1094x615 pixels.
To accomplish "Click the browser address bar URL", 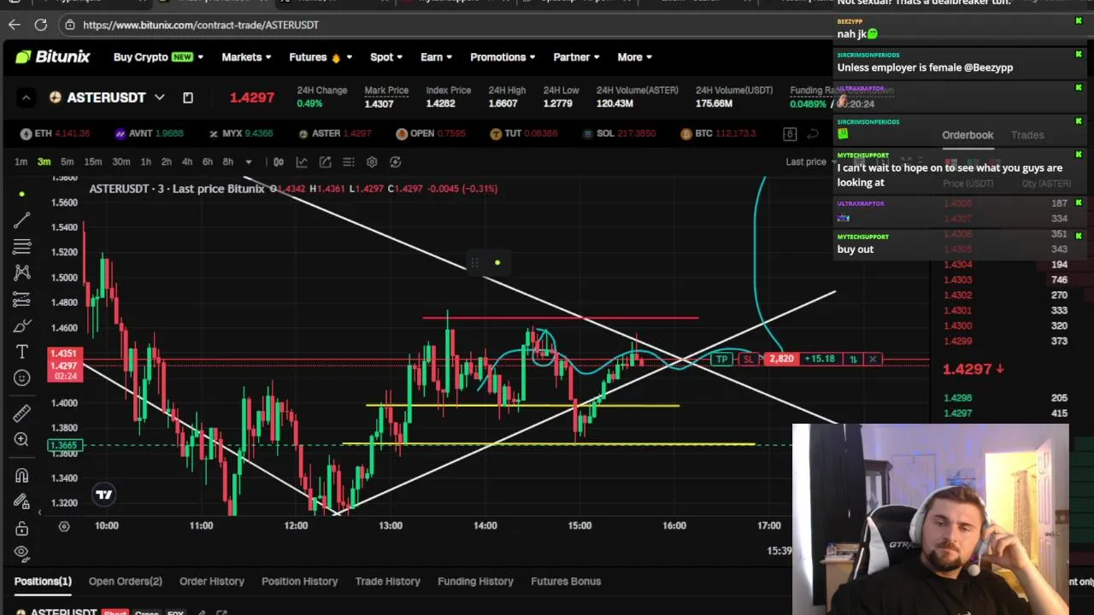I will tap(201, 25).
